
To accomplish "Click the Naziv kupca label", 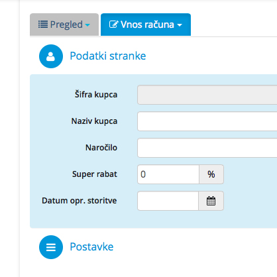I will (94, 121).
